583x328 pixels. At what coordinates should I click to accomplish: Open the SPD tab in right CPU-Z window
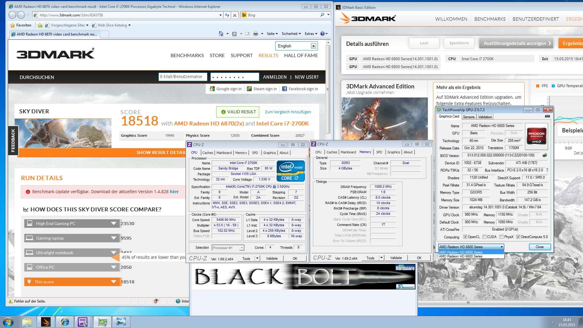(x=379, y=152)
